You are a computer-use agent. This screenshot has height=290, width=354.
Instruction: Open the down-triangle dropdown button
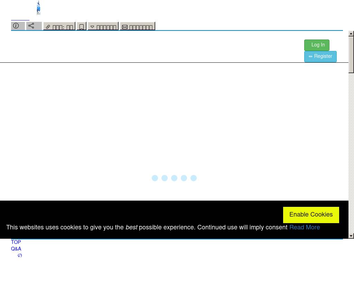[x=103, y=27]
